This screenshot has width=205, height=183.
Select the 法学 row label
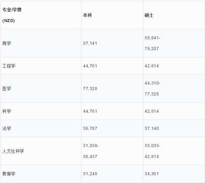[x=7, y=128]
